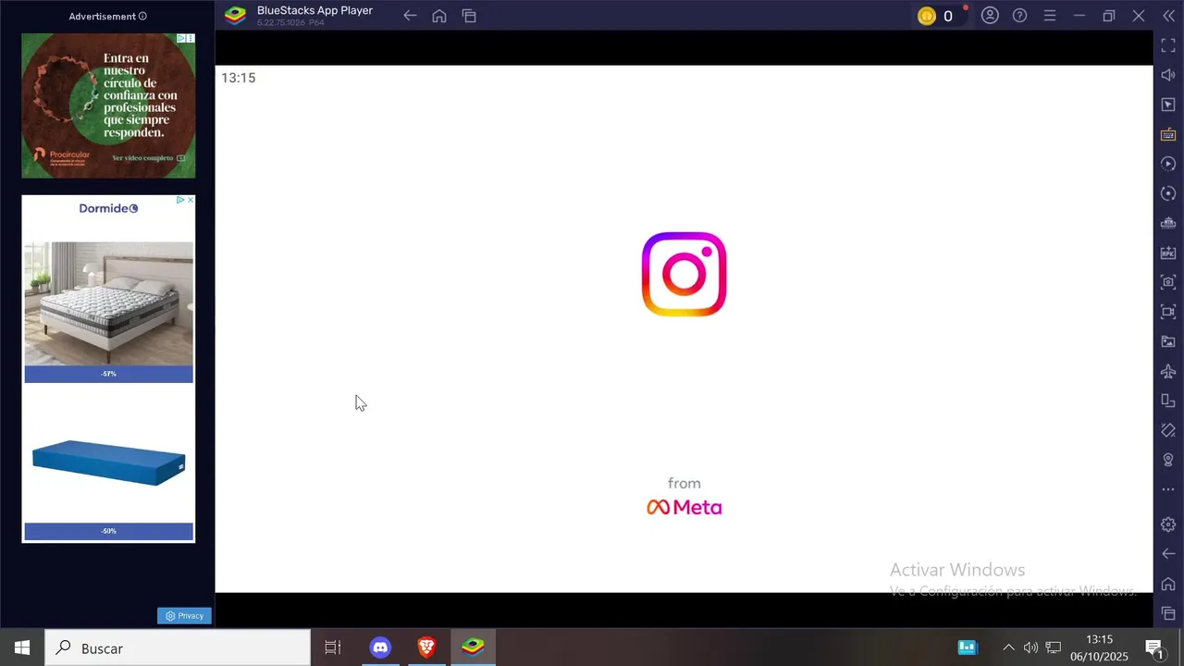Open Discord from the taskbar
Viewport: 1184px width, 666px height.
point(380,647)
